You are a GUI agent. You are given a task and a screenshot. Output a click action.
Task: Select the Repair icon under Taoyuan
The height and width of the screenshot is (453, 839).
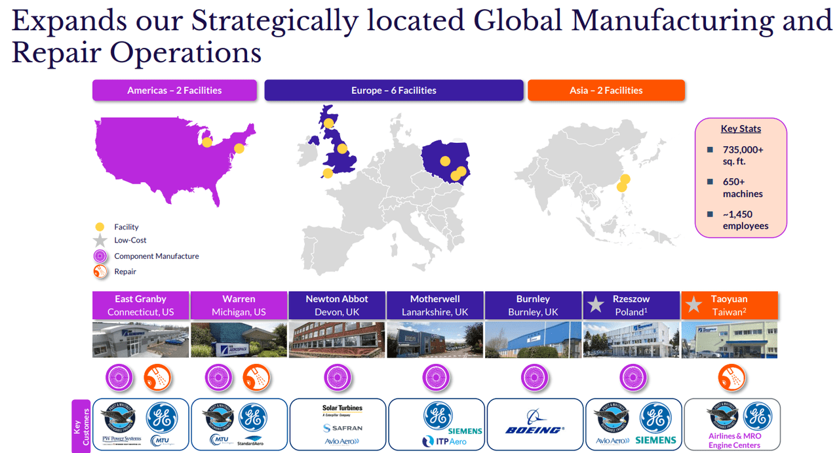tap(732, 378)
